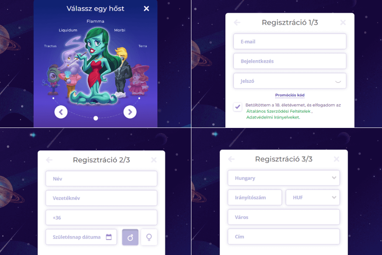This screenshot has width=382, height=255.
Task: Toggle password visibility eye in Jelszó field
Action: [x=338, y=81]
